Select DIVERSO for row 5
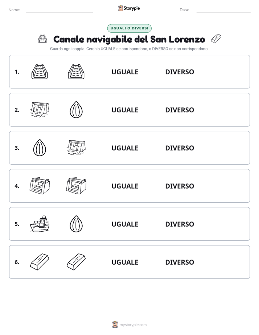Screen dimensions: 259x335 click(180, 224)
